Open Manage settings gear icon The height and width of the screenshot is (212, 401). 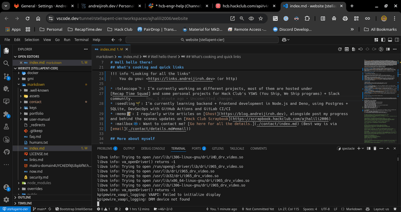pyautogui.click(x=6, y=199)
